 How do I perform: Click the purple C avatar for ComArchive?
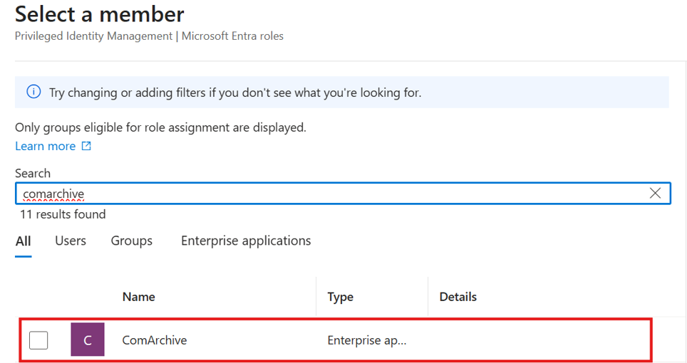pyautogui.click(x=88, y=340)
